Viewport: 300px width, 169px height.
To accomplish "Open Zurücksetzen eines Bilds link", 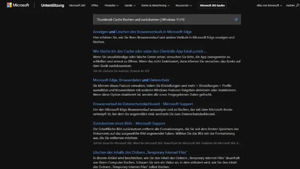I will (129, 123).
